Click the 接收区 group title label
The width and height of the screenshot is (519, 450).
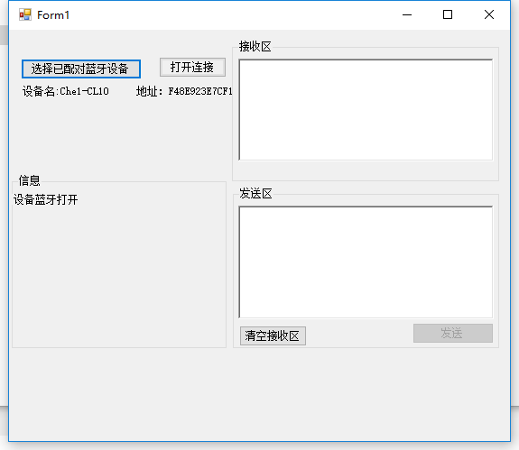[255, 46]
